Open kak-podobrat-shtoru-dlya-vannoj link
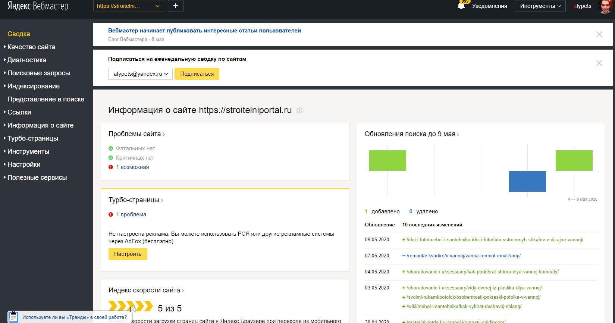This screenshot has width=615, height=323. pyautogui.click(x=483, y=272)
